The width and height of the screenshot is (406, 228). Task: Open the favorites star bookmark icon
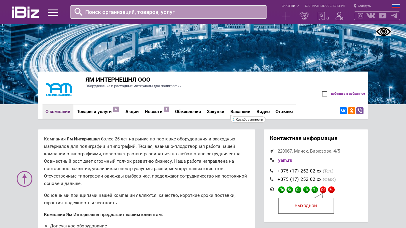pyautogui.click(x=321, y=16)
